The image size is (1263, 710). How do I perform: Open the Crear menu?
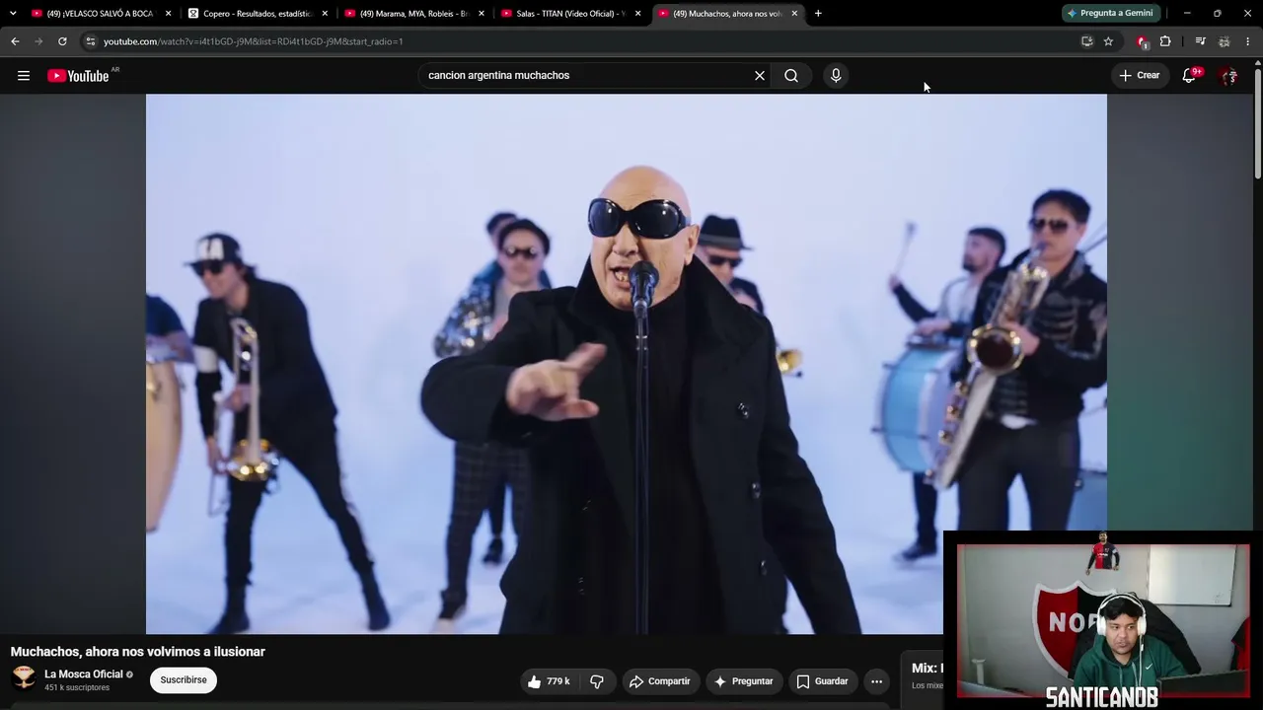[x=1140, y=76]
